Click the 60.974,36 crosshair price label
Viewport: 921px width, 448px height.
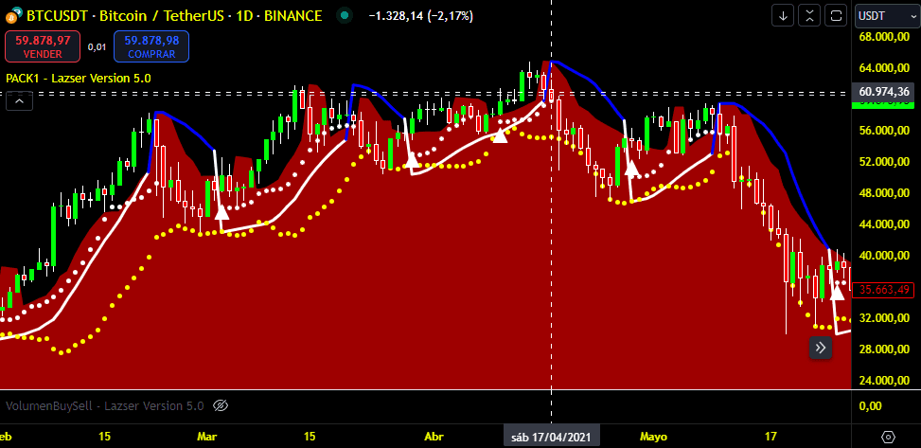click(x=885, y=92)
